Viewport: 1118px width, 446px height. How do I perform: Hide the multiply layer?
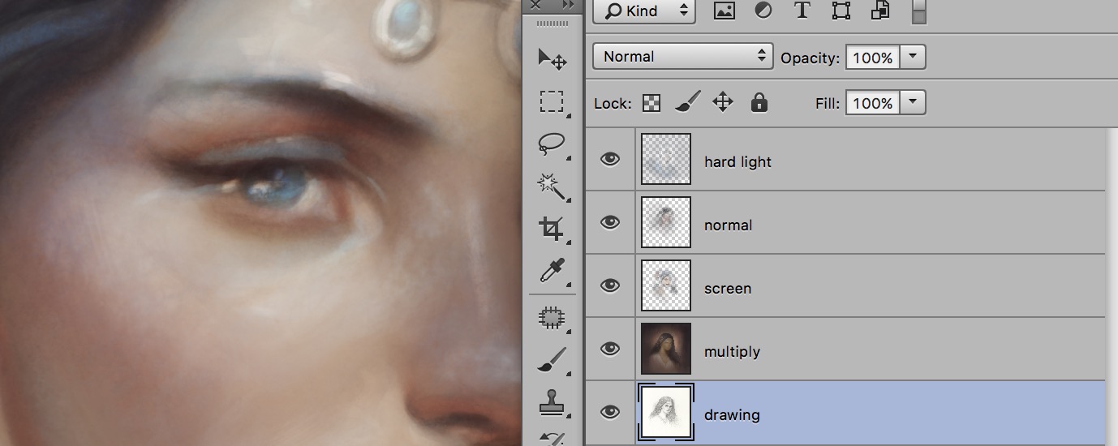[609, 349]
